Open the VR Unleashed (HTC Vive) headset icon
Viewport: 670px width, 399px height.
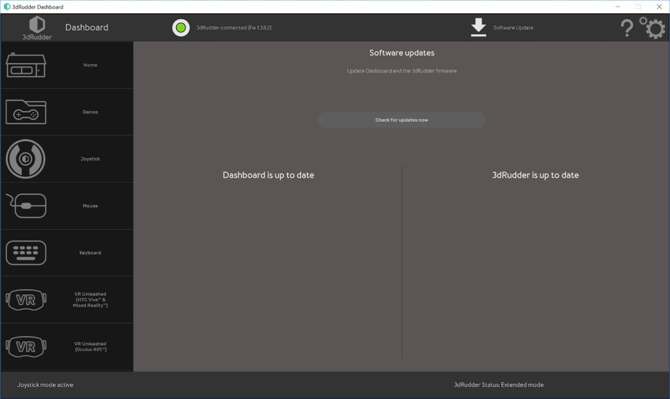click(x=25, y=299)
